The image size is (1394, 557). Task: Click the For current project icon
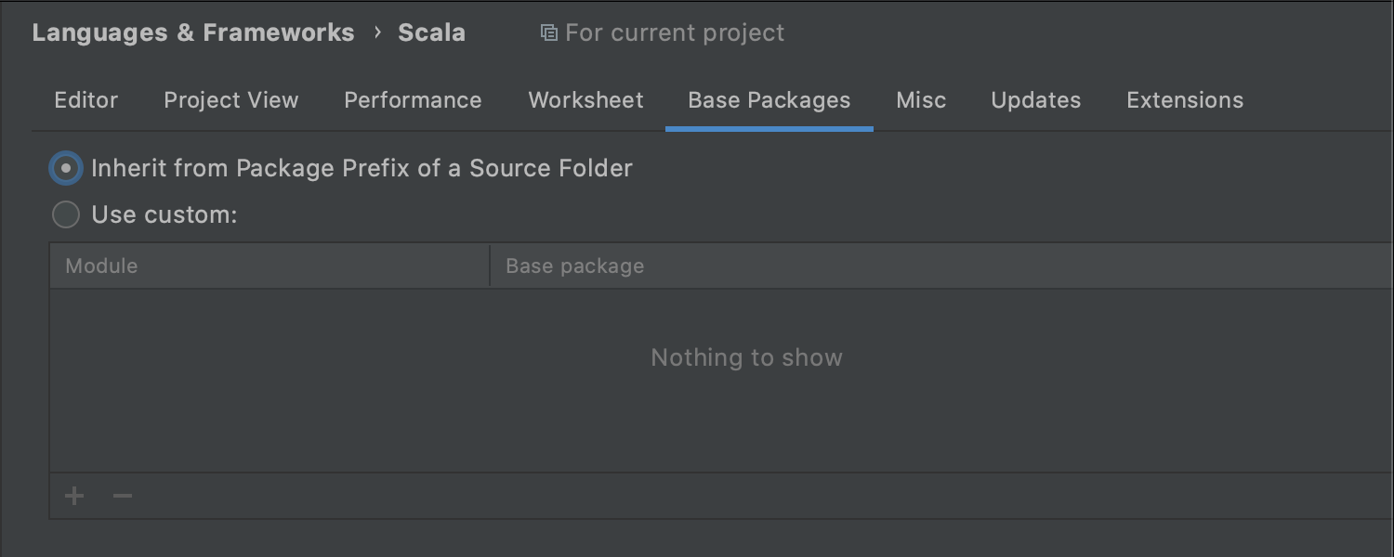click(549, 33)
